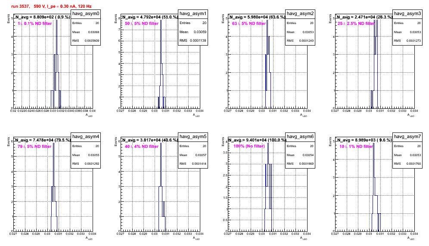This screenshot has height=246, width=429.
Task: Click the 25± 2.5% ND filter label
Action: pyautogui.click(x=356, y=24)
